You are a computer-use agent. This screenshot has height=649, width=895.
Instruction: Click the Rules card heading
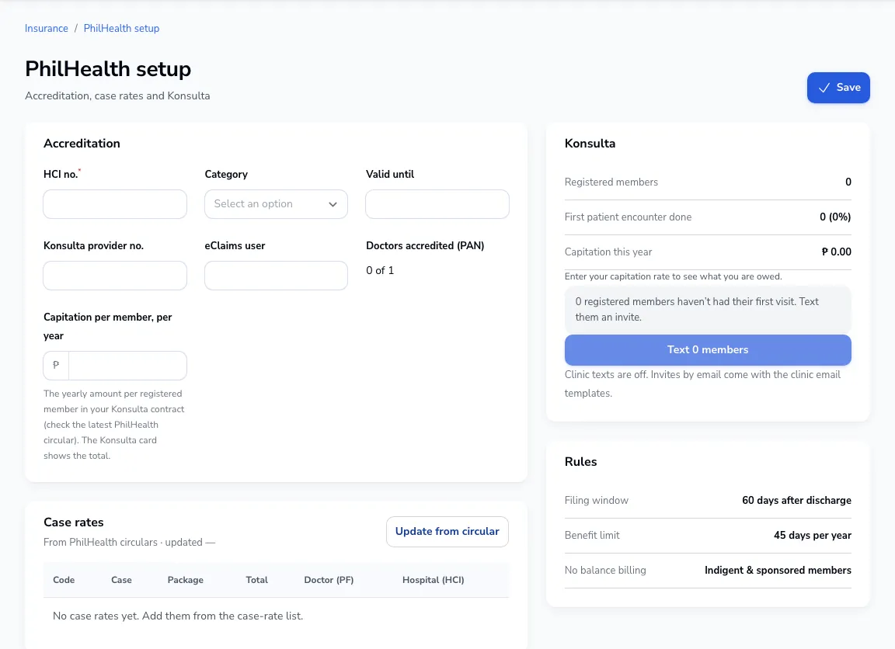click(x=580, y=461)
